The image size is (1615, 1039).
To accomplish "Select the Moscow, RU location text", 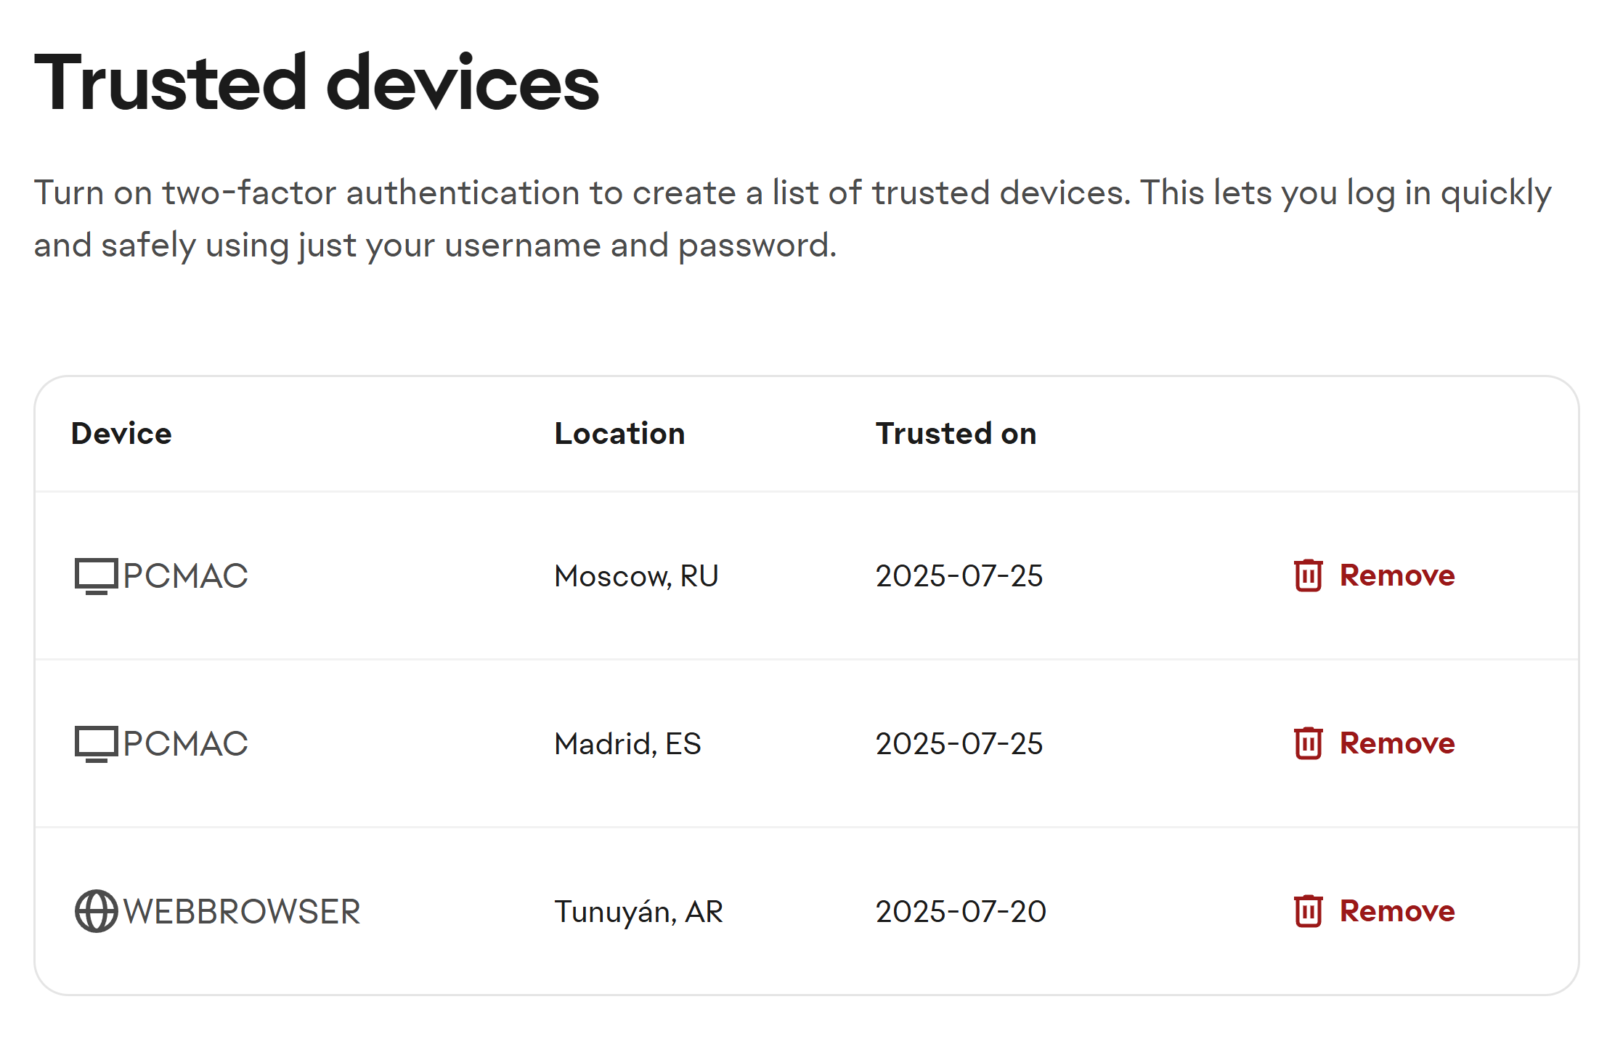I will pyautogui.click(x=636, y=576).
